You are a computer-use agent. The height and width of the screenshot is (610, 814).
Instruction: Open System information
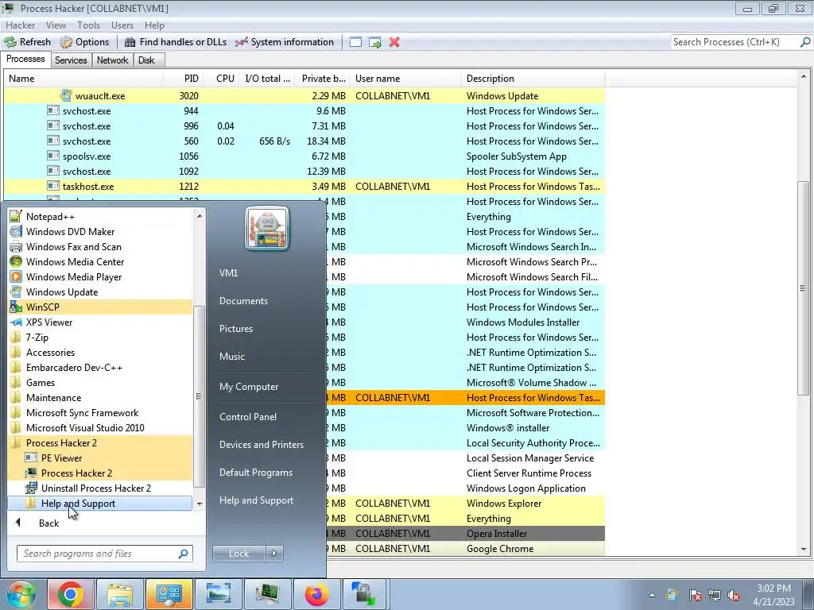285,42
